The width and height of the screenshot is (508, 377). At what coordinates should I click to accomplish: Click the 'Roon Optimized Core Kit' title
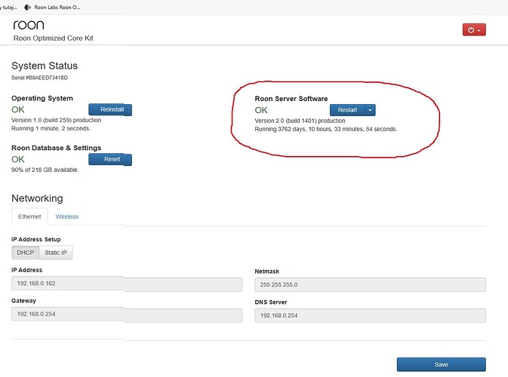[x=53, y=38]
